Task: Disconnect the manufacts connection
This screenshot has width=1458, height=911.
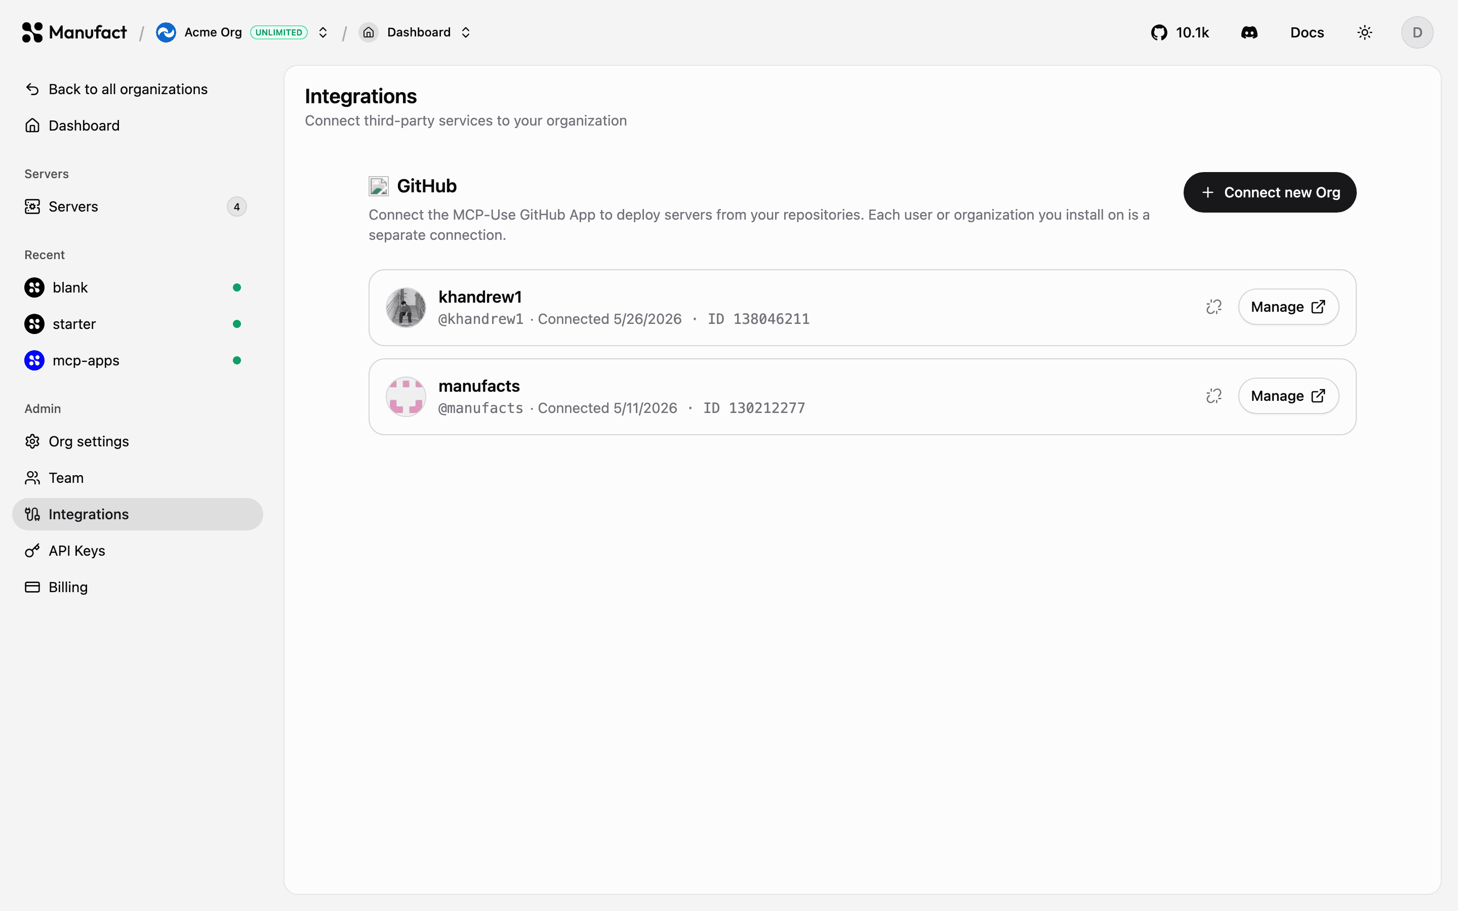Action: point(1213,396)
